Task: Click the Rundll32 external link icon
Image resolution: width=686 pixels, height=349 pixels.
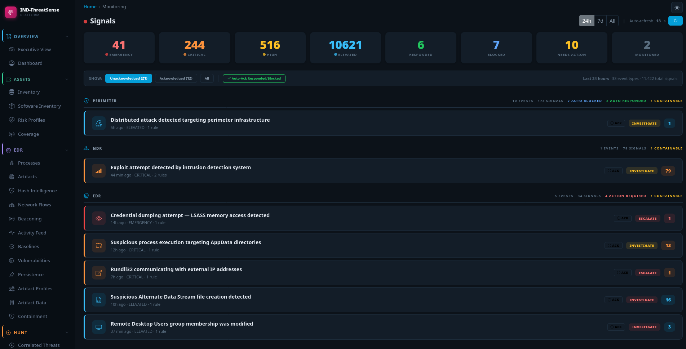Action: [99, 273]
